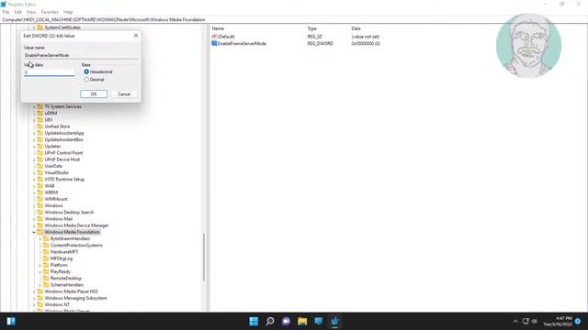Expand the Windows Media Player NSS key

tap(34, 291)
